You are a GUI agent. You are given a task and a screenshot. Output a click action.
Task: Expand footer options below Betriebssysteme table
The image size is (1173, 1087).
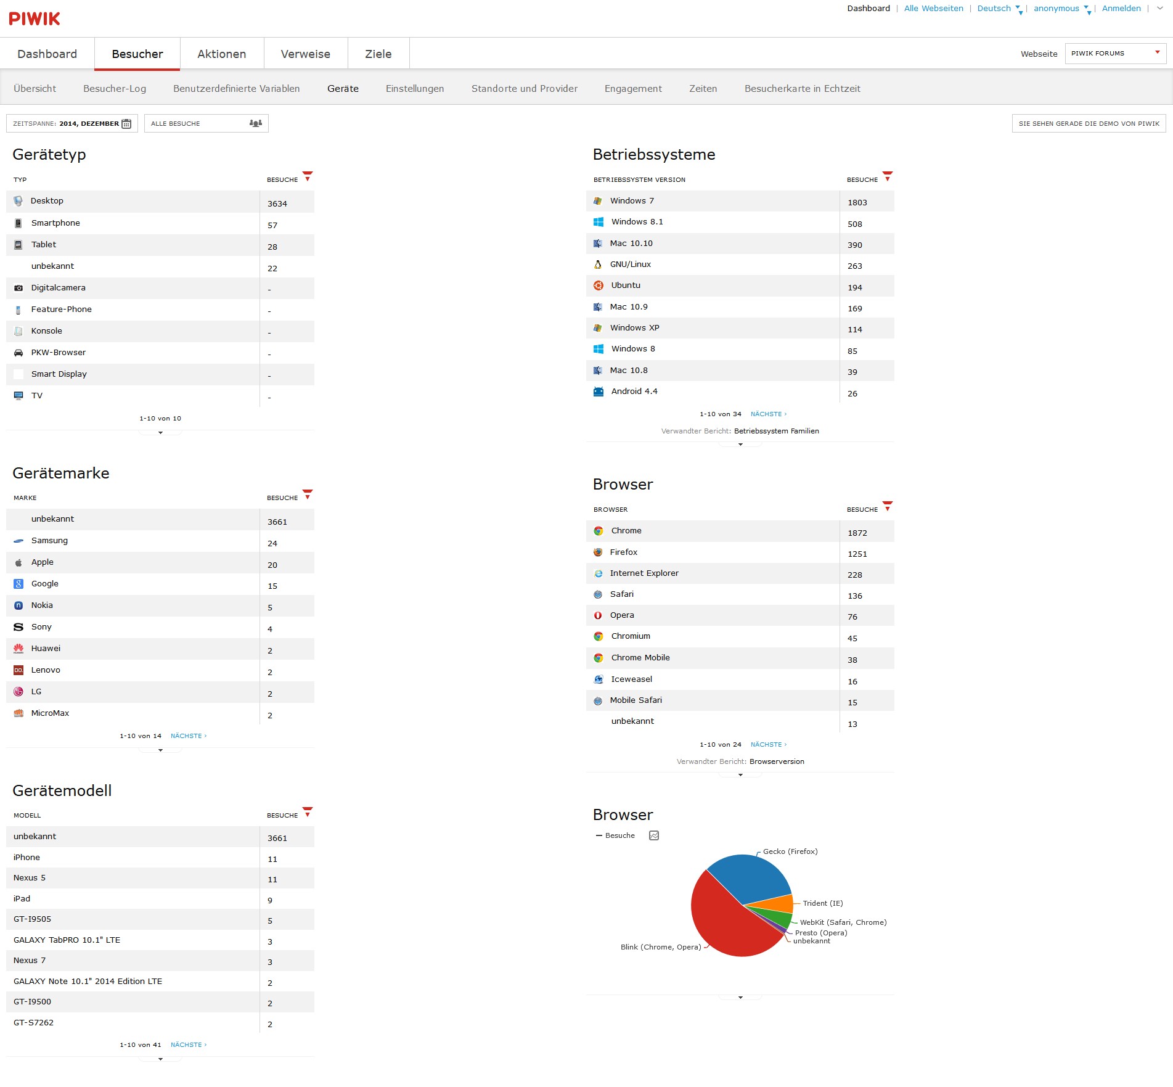click(x=740, y=445)
